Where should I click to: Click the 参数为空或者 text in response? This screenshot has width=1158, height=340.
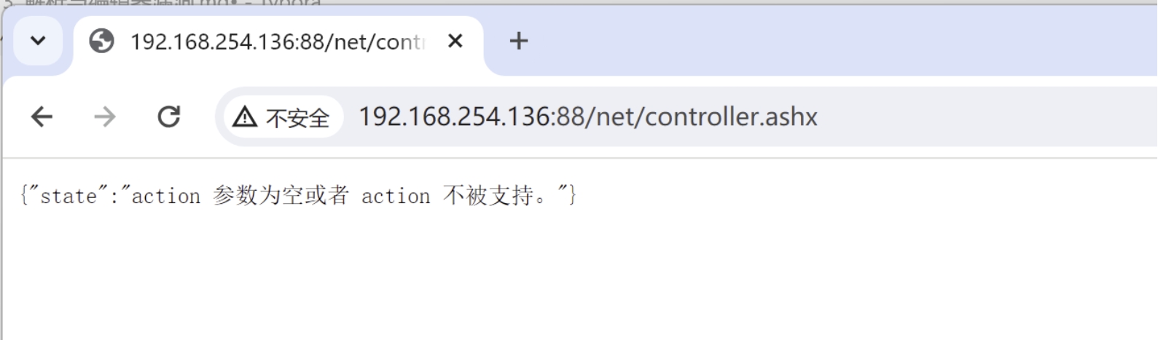[x=281, y=195]
